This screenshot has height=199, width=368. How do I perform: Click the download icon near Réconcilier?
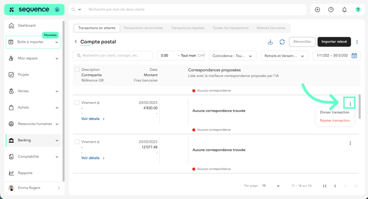pos(270,42)
